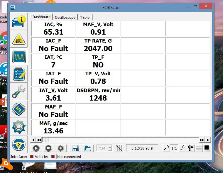Viewport: 223px width, 173px height.
Task: Switch to the Dashboard tab
Action: 42,17
